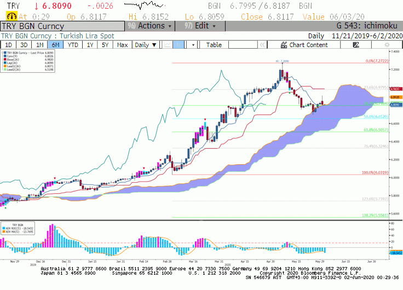This screenshot has width=403, height=290.
Task: Click the Chart Content bar-chart icon
Action: [x=284, y=45]
